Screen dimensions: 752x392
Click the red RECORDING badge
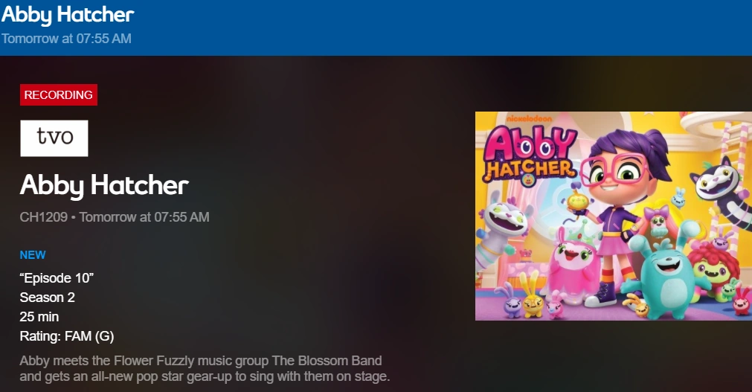(59, 94)
